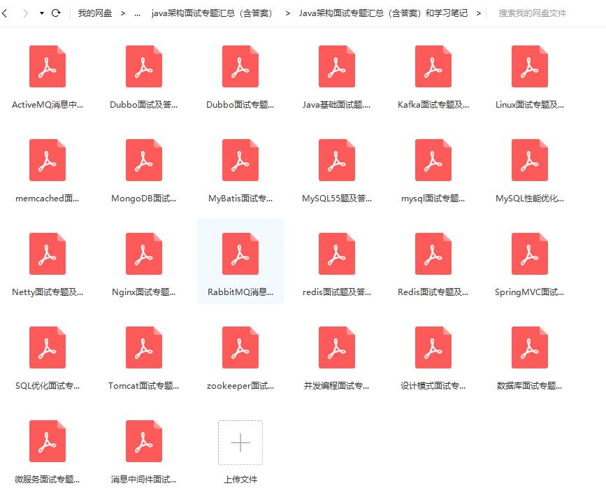Screen dimensions: 606x502
Task: Select the Kafka面试专题及... PDF icon
Action: pyautogui.click(x=433, y=66)
